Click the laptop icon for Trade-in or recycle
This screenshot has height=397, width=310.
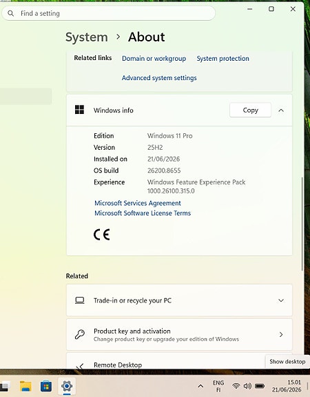80,300
